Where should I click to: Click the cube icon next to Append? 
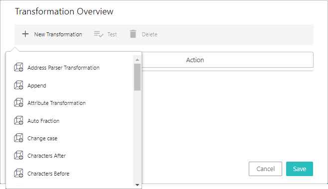pyautogui.click(x=18, y=86)
